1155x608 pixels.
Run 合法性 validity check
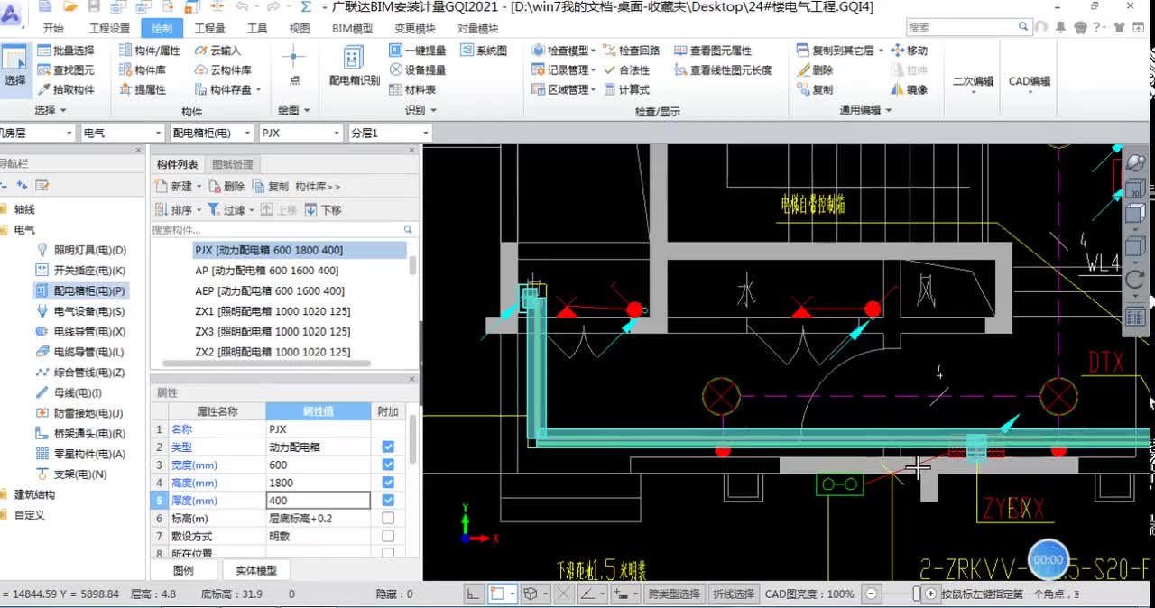[x=626, y=69]
